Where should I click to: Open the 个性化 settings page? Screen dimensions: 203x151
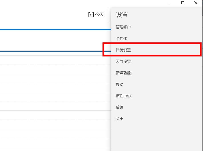point(121,38)
